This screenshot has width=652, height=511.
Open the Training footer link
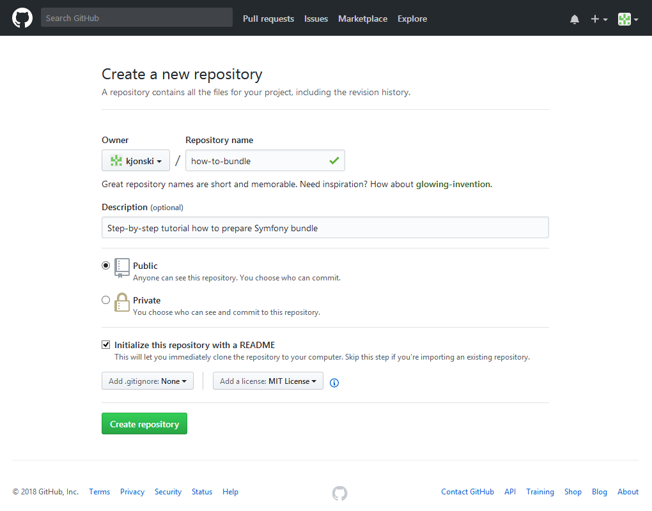[539, 492]
